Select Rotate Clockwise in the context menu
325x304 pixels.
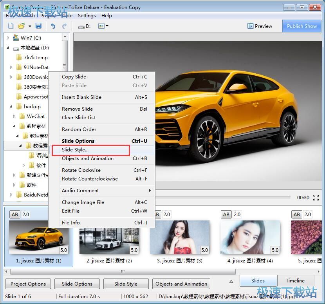pyautogui.click(x=81, y=170)
